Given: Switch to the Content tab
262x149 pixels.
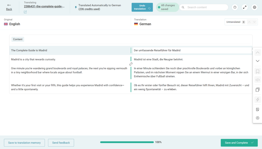Looking at the screenshot, I should click(17, 39).
